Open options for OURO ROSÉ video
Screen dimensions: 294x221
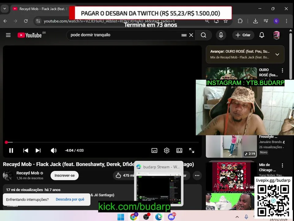click(x=282, y=71)
